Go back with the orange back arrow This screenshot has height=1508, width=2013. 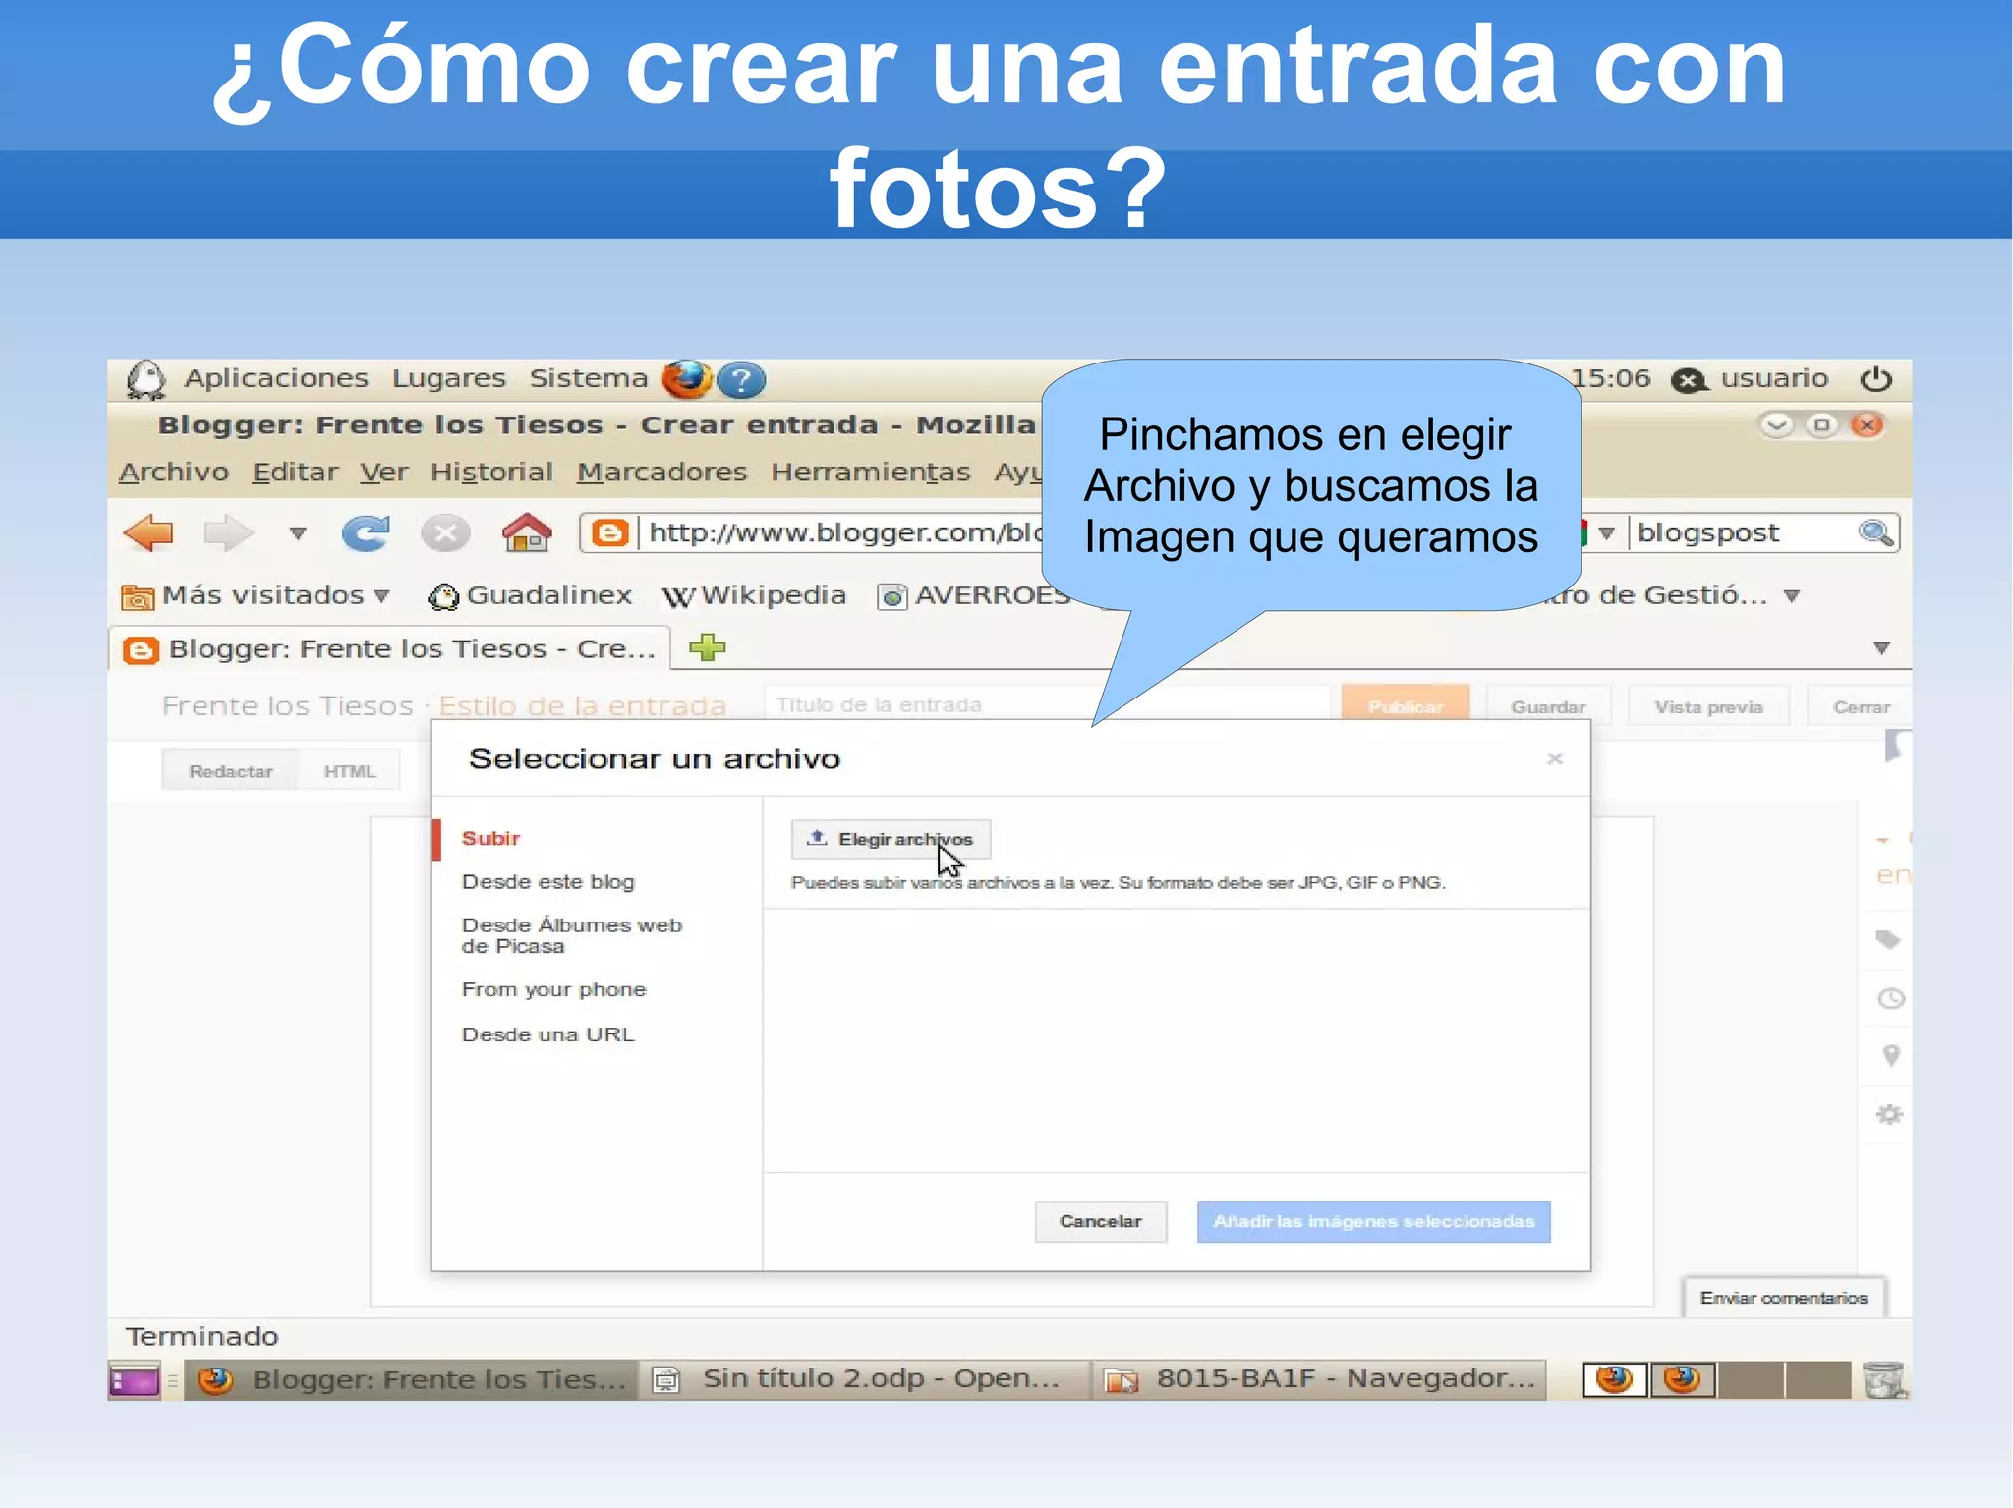point(148,533)
